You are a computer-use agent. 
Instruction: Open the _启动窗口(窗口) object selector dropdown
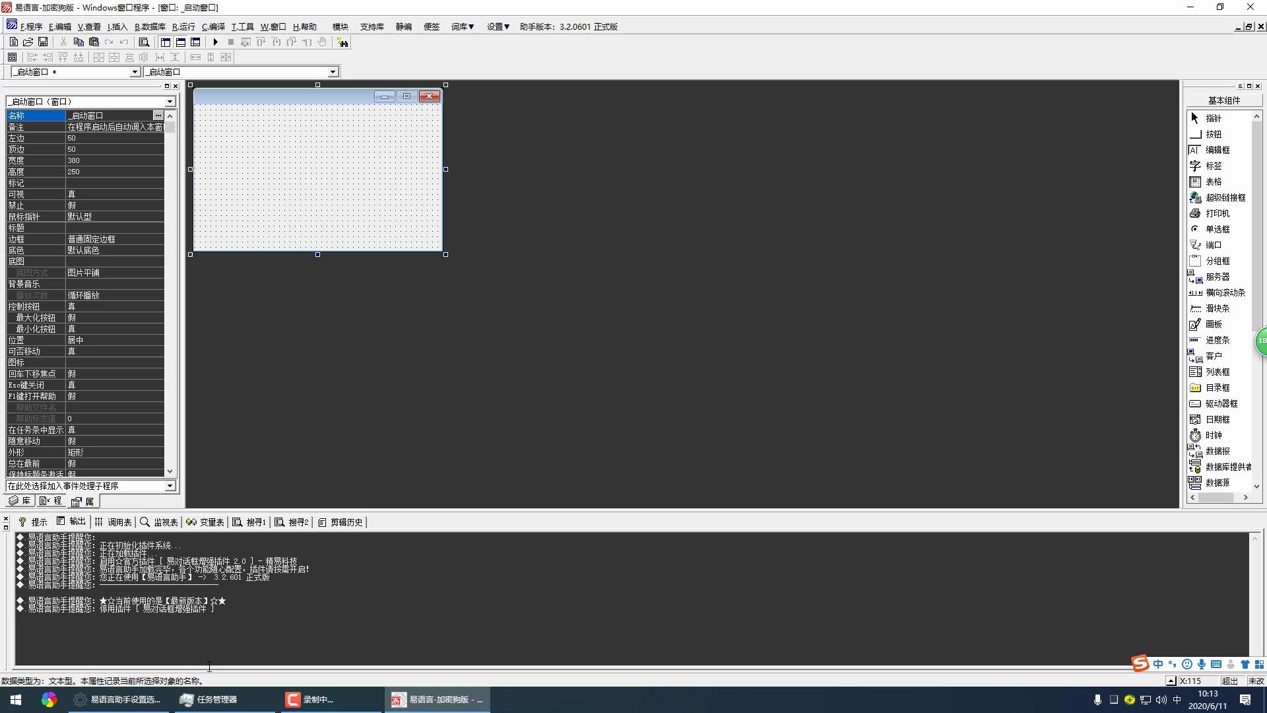170,102
